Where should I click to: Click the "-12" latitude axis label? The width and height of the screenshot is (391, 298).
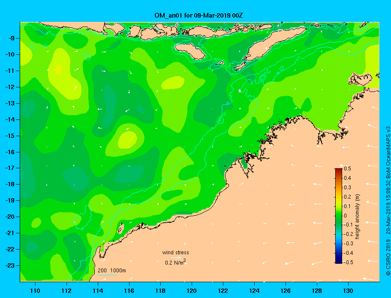9,87
